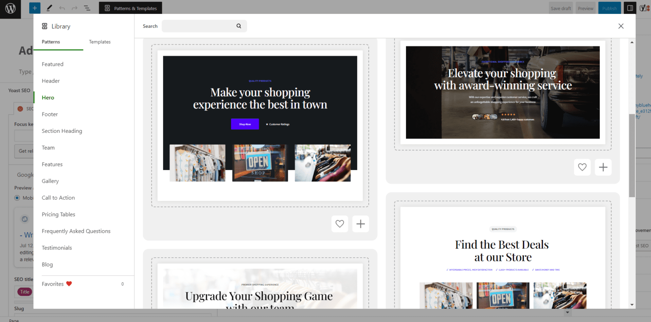Screen dimensions: 651x322
Task: Select the Patterns tab
Action: pyautogui.click(x=50, y=42)
